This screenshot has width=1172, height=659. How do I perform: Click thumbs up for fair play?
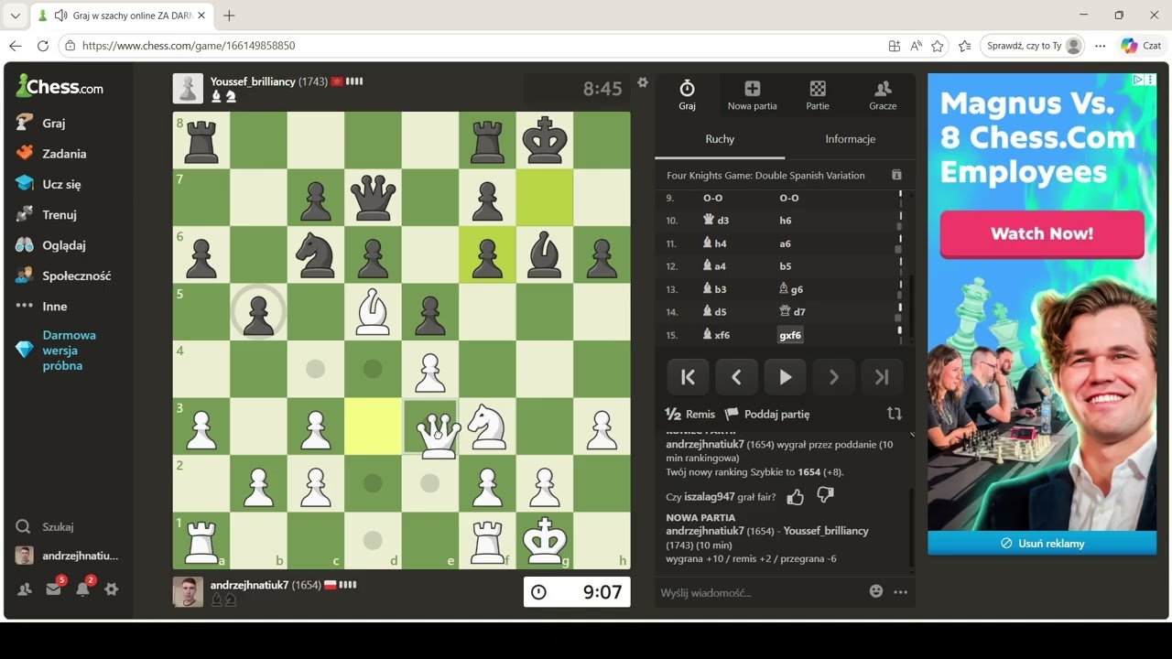(x=795, y=497)
